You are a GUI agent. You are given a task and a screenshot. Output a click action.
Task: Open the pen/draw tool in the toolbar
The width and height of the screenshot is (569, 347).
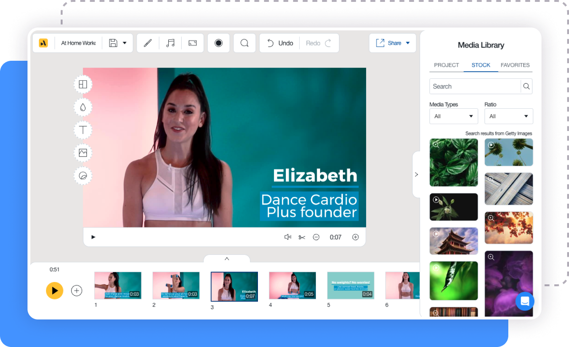(147, 43)
